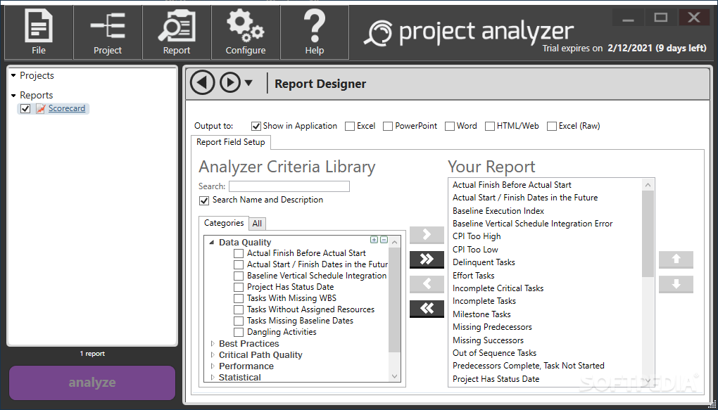Click the Your Report list vertical scrollbar
The height and width of the screenshot is (410, 718).
[648, 233]
